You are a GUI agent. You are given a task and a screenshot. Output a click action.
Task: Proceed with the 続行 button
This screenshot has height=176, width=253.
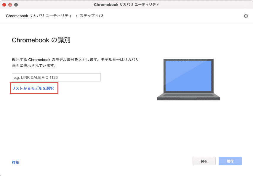coord(230,161)
